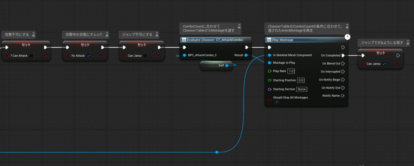Select the Self node

pos(216,65)
